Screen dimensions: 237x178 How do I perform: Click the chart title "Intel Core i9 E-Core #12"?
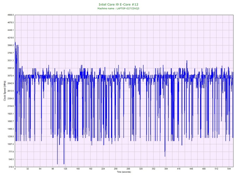coord(118,5)
